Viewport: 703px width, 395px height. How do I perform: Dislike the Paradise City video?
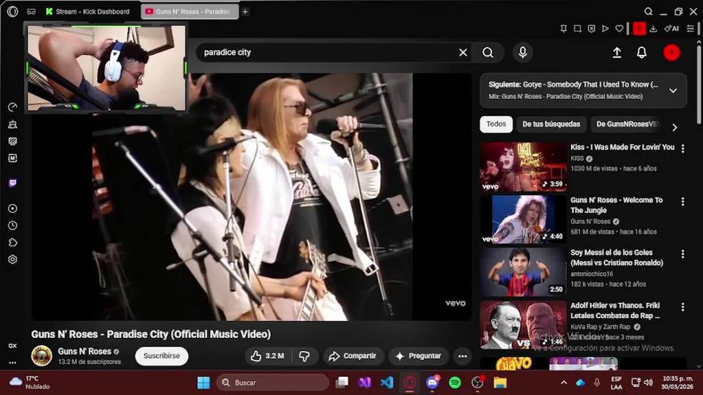[304, 356]
